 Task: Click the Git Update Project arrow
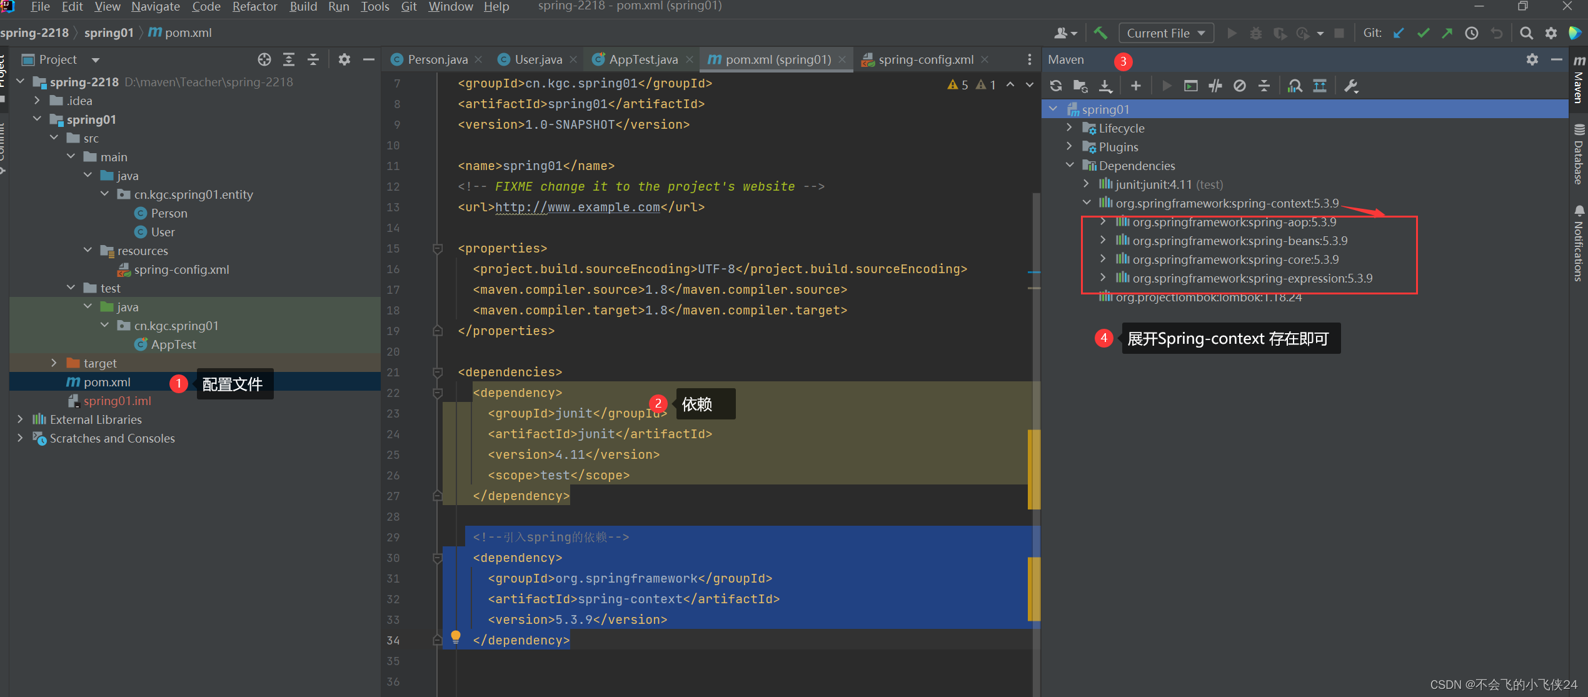(1399, 33)
